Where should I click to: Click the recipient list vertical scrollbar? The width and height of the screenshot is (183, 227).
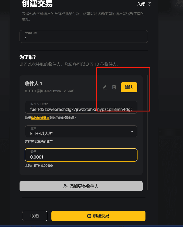click(148, 132)
